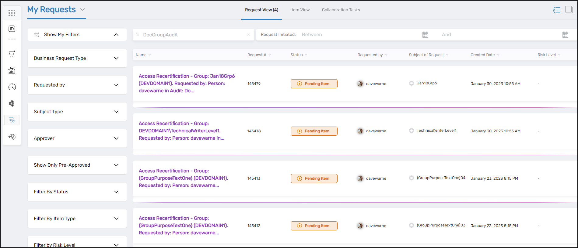Switch to list view layout icon
Screen dimensions: 578x248
click(556, 10)
